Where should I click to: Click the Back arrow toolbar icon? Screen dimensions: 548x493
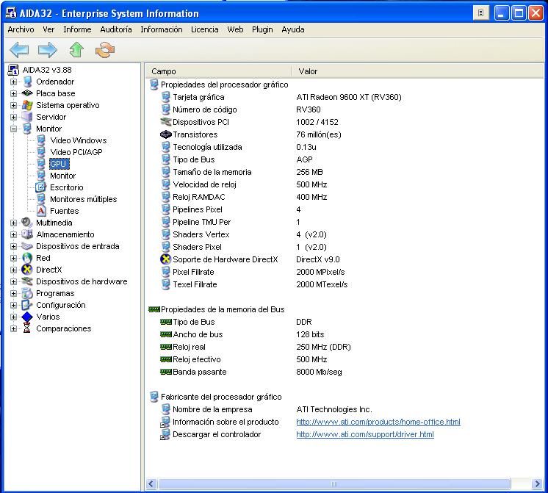click(x=19, y=50)
